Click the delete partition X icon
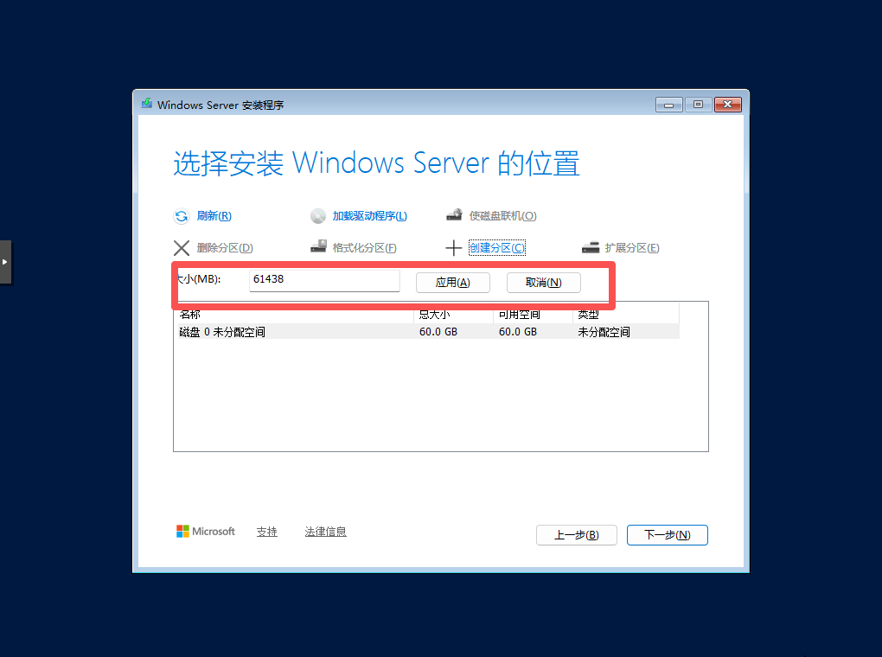The height and width of the screenshot is (657, 882). tap(181, 248)
